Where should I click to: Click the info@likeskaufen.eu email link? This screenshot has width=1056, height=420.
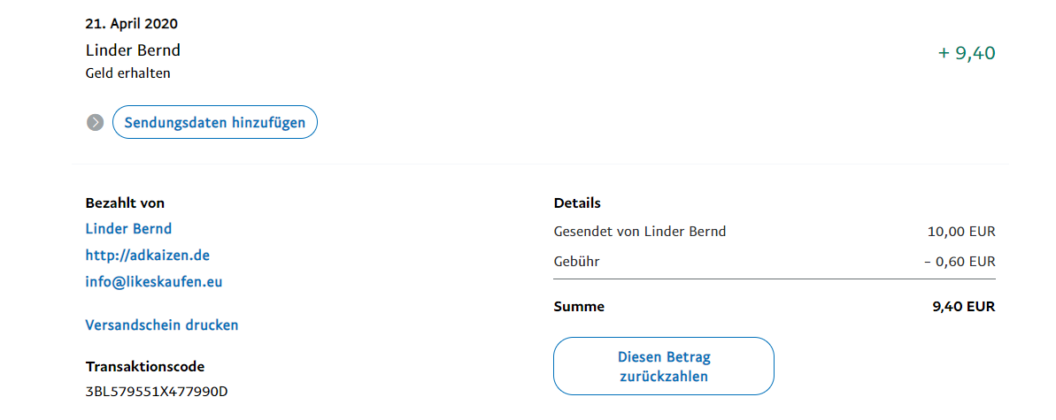(153, 283)
